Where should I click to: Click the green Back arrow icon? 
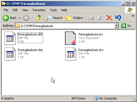(6, 18)
